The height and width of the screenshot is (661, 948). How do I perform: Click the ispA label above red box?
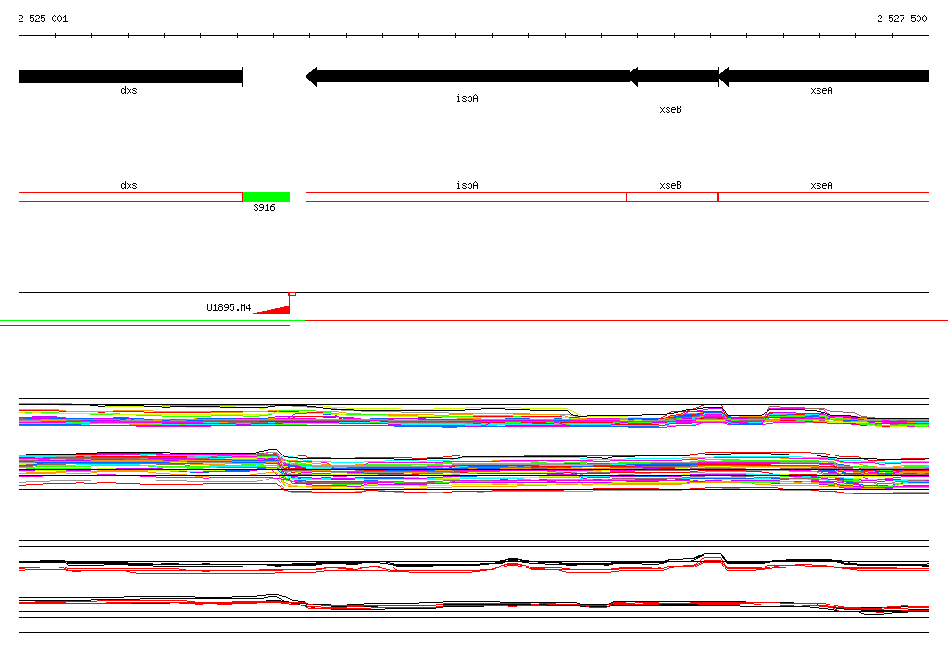[x=468, y=186]
